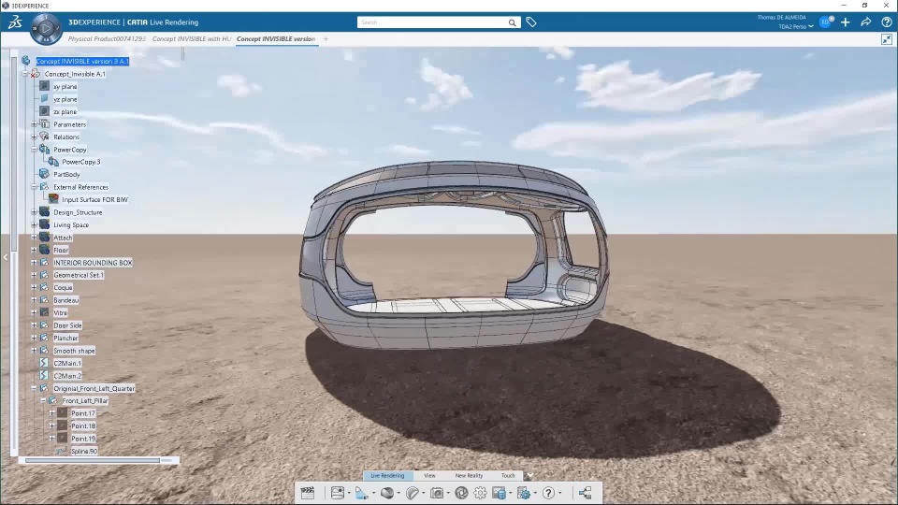Collapse the PowerCopy tree node
This screenshot has width=898, height=505.
point(34,150)
